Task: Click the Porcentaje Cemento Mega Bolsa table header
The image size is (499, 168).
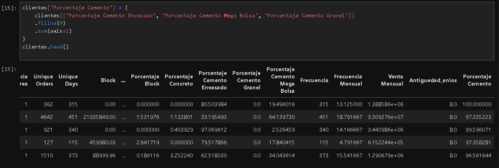Action: 280,80
